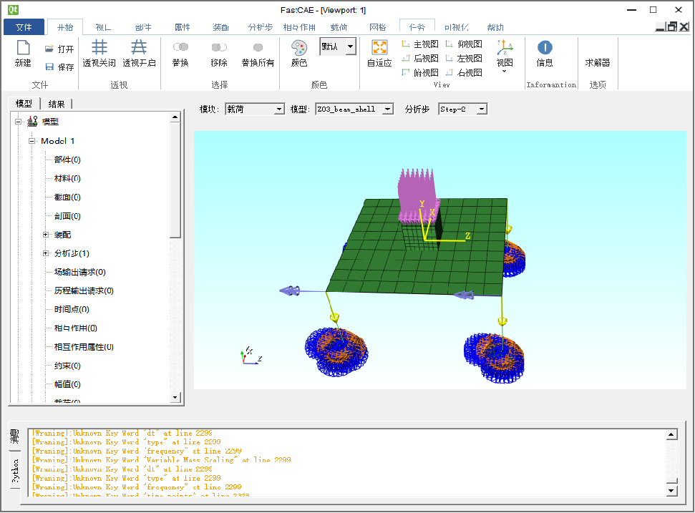Open the 颜色 palette tool
The width and height of the screenshot is (695, 513).
click(299, 53)
